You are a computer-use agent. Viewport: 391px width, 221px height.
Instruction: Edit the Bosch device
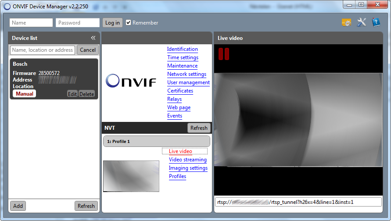click(72, 94)
